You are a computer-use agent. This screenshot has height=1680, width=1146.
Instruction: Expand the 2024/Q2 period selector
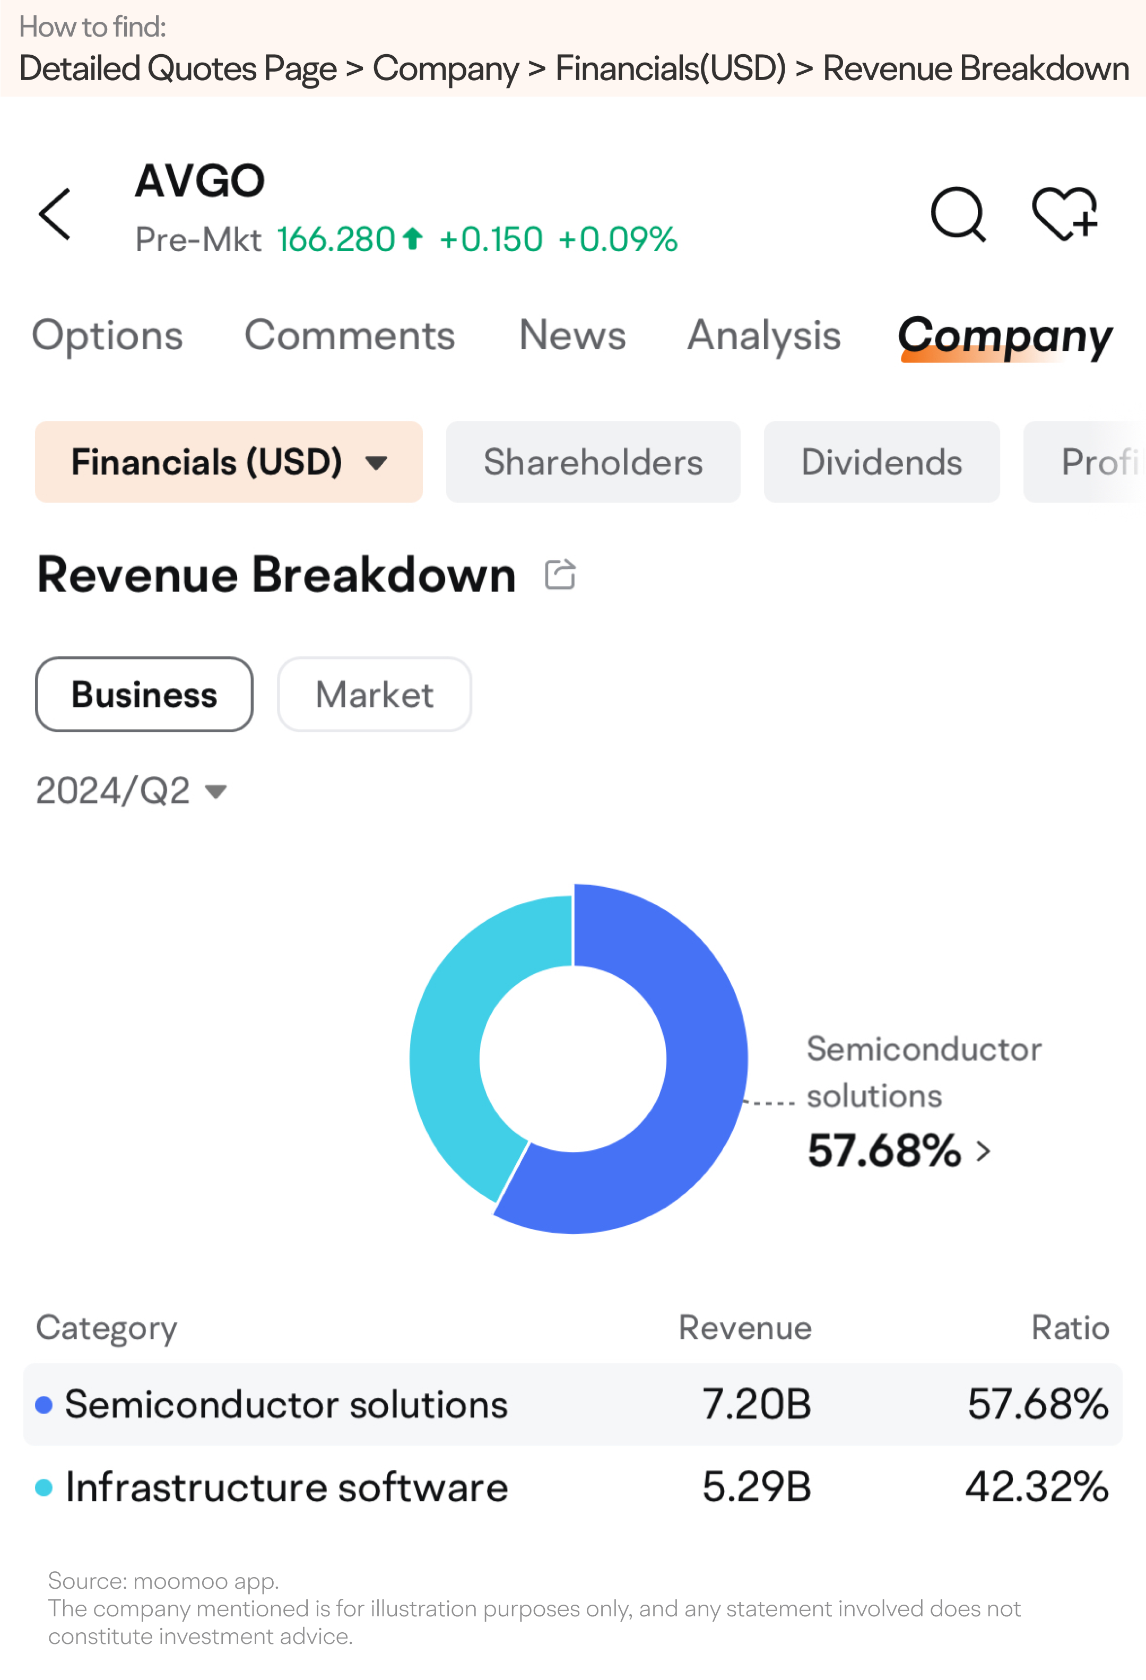click(x=132, y=791)
